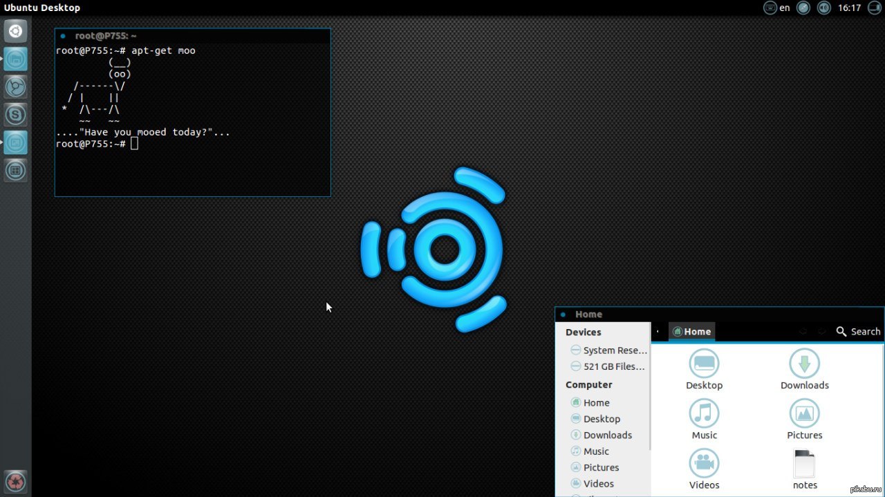Click the back navigation arrow in Files toolbar
This screenshot has width=885, height=497.
click(x=803, y=332)
